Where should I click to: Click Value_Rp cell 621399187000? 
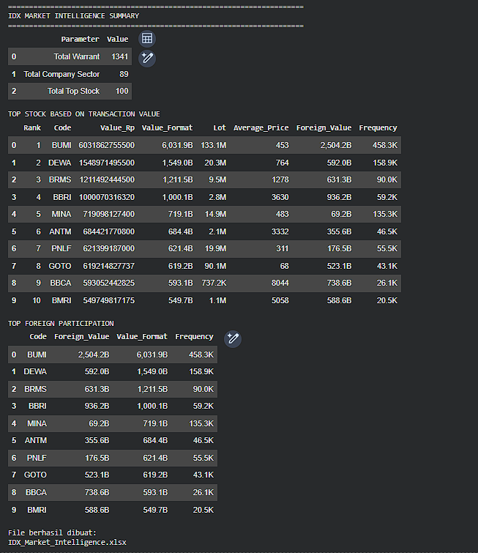109,248
